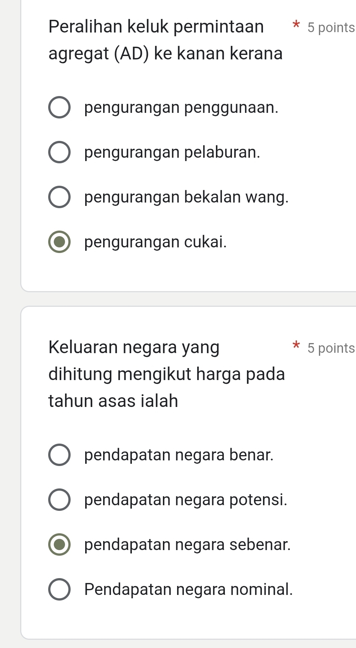The image size is (356, 648).
Task: Click the 'pengurangan pelaburan.' answer text
Action: [x=172, y=152]
